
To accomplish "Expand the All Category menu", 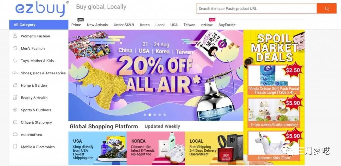I will 39,25.
